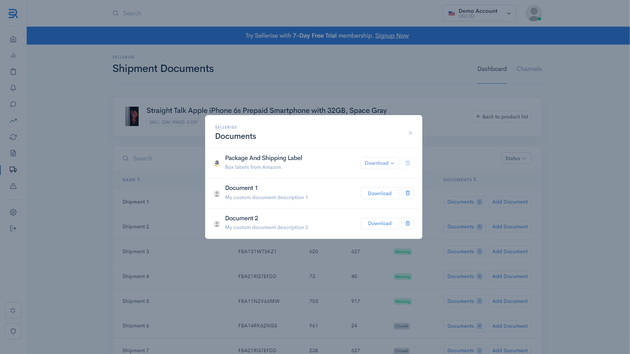Add Document to Shipment 5
The width and height of the screenshot is (630, 354).
(510, 301)
